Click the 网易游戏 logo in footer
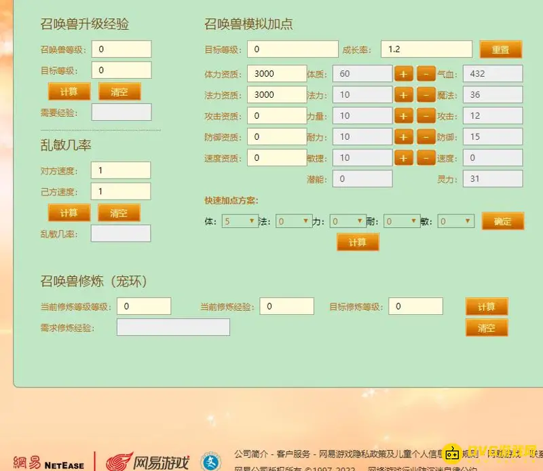543x471 pixels. (147, 462)
